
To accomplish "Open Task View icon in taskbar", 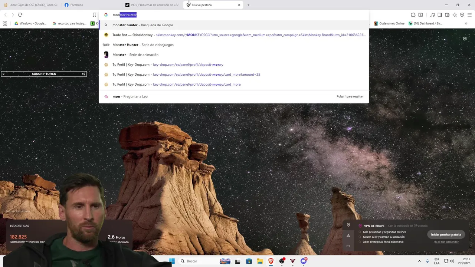I will coord(237,261).
